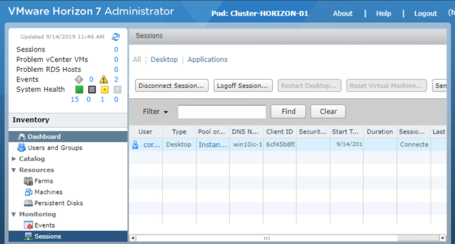Collapse the Resources tree section
This screenshot has height=244, width=455.
[14, 170]
